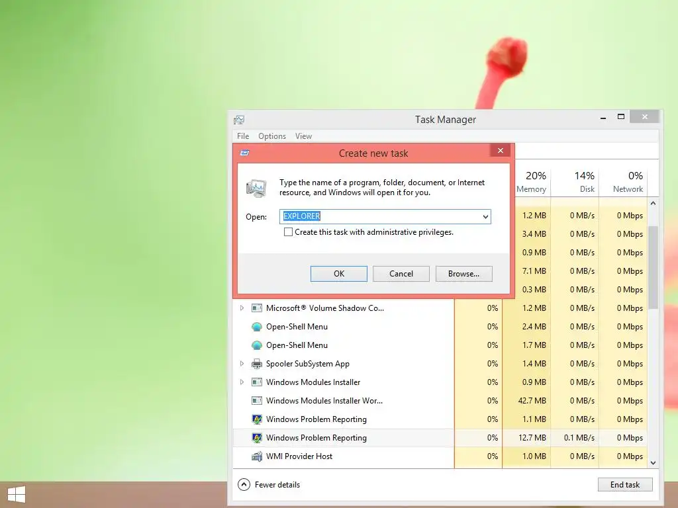Click the Fewer details link
Viewport: 678px width, 508px height.
tap(277, 485)
